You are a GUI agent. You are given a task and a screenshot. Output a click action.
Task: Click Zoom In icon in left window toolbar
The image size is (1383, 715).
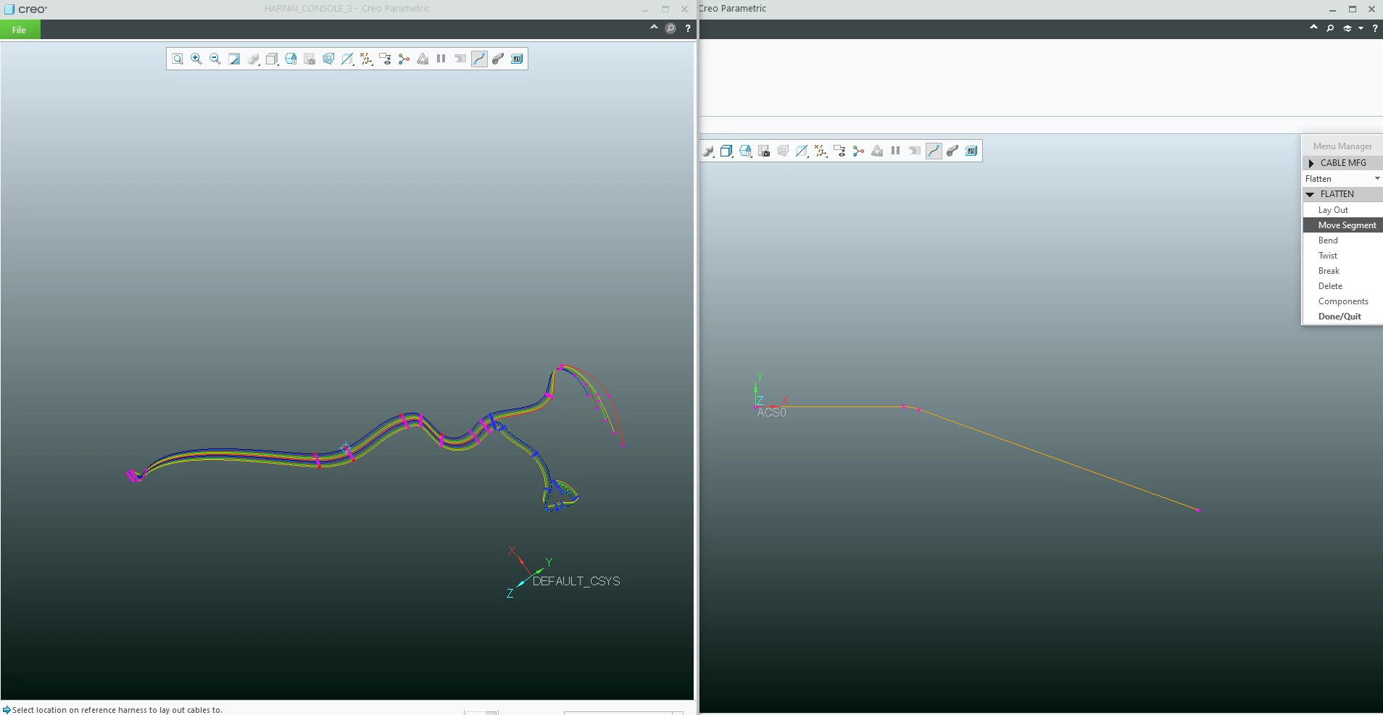point(196,59)
